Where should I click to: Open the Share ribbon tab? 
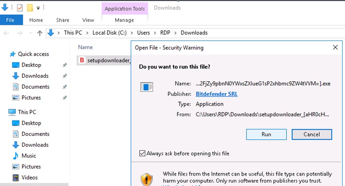(62, 20)
